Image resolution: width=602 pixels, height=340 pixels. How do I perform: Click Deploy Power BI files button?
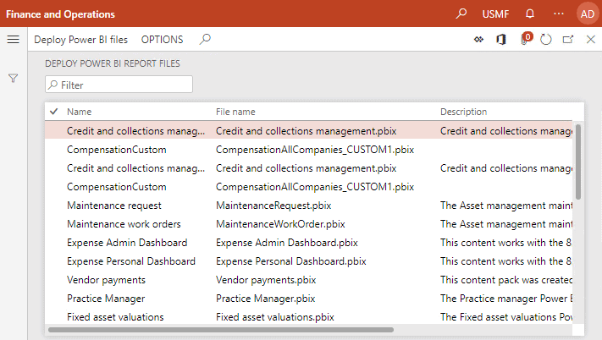tap(80, 40)
